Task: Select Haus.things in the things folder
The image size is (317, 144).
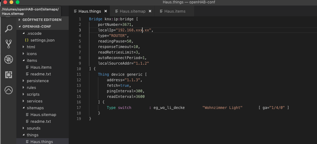Action: 42,142
